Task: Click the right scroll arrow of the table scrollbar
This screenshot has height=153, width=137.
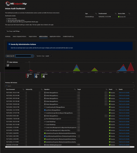Action: click(x=134, y=147)
